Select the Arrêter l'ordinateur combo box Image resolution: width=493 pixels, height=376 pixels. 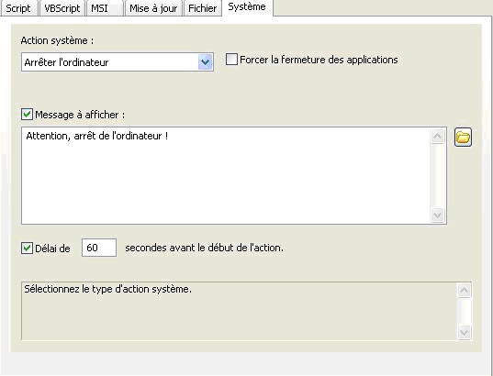[118, 61]
